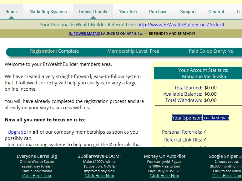Click the Total Withdrawn $0.00 value
242x181 pixels.
(210, 100)
